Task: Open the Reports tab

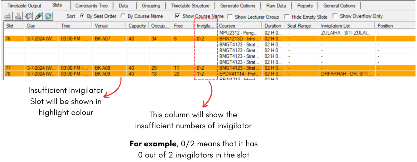Action: coord(305,6)
